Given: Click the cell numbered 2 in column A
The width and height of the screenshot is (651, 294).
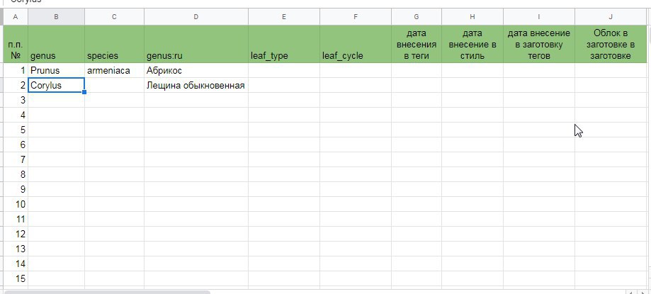Looking at the screenshot, I should pos(16,86).
